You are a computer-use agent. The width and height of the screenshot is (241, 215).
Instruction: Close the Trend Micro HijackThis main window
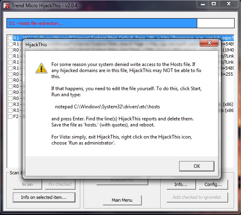click(x=229, y=4)
